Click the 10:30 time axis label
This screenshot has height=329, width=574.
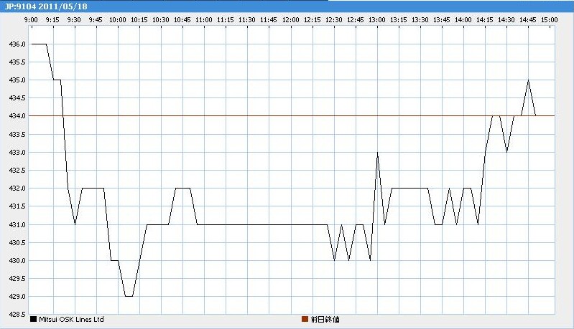pos(161,20)
